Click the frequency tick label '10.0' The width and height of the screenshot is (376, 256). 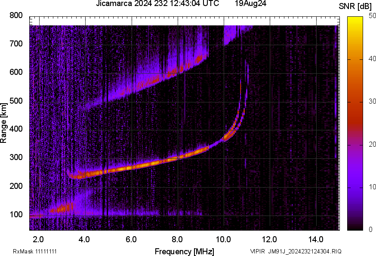tap(223, 239)
